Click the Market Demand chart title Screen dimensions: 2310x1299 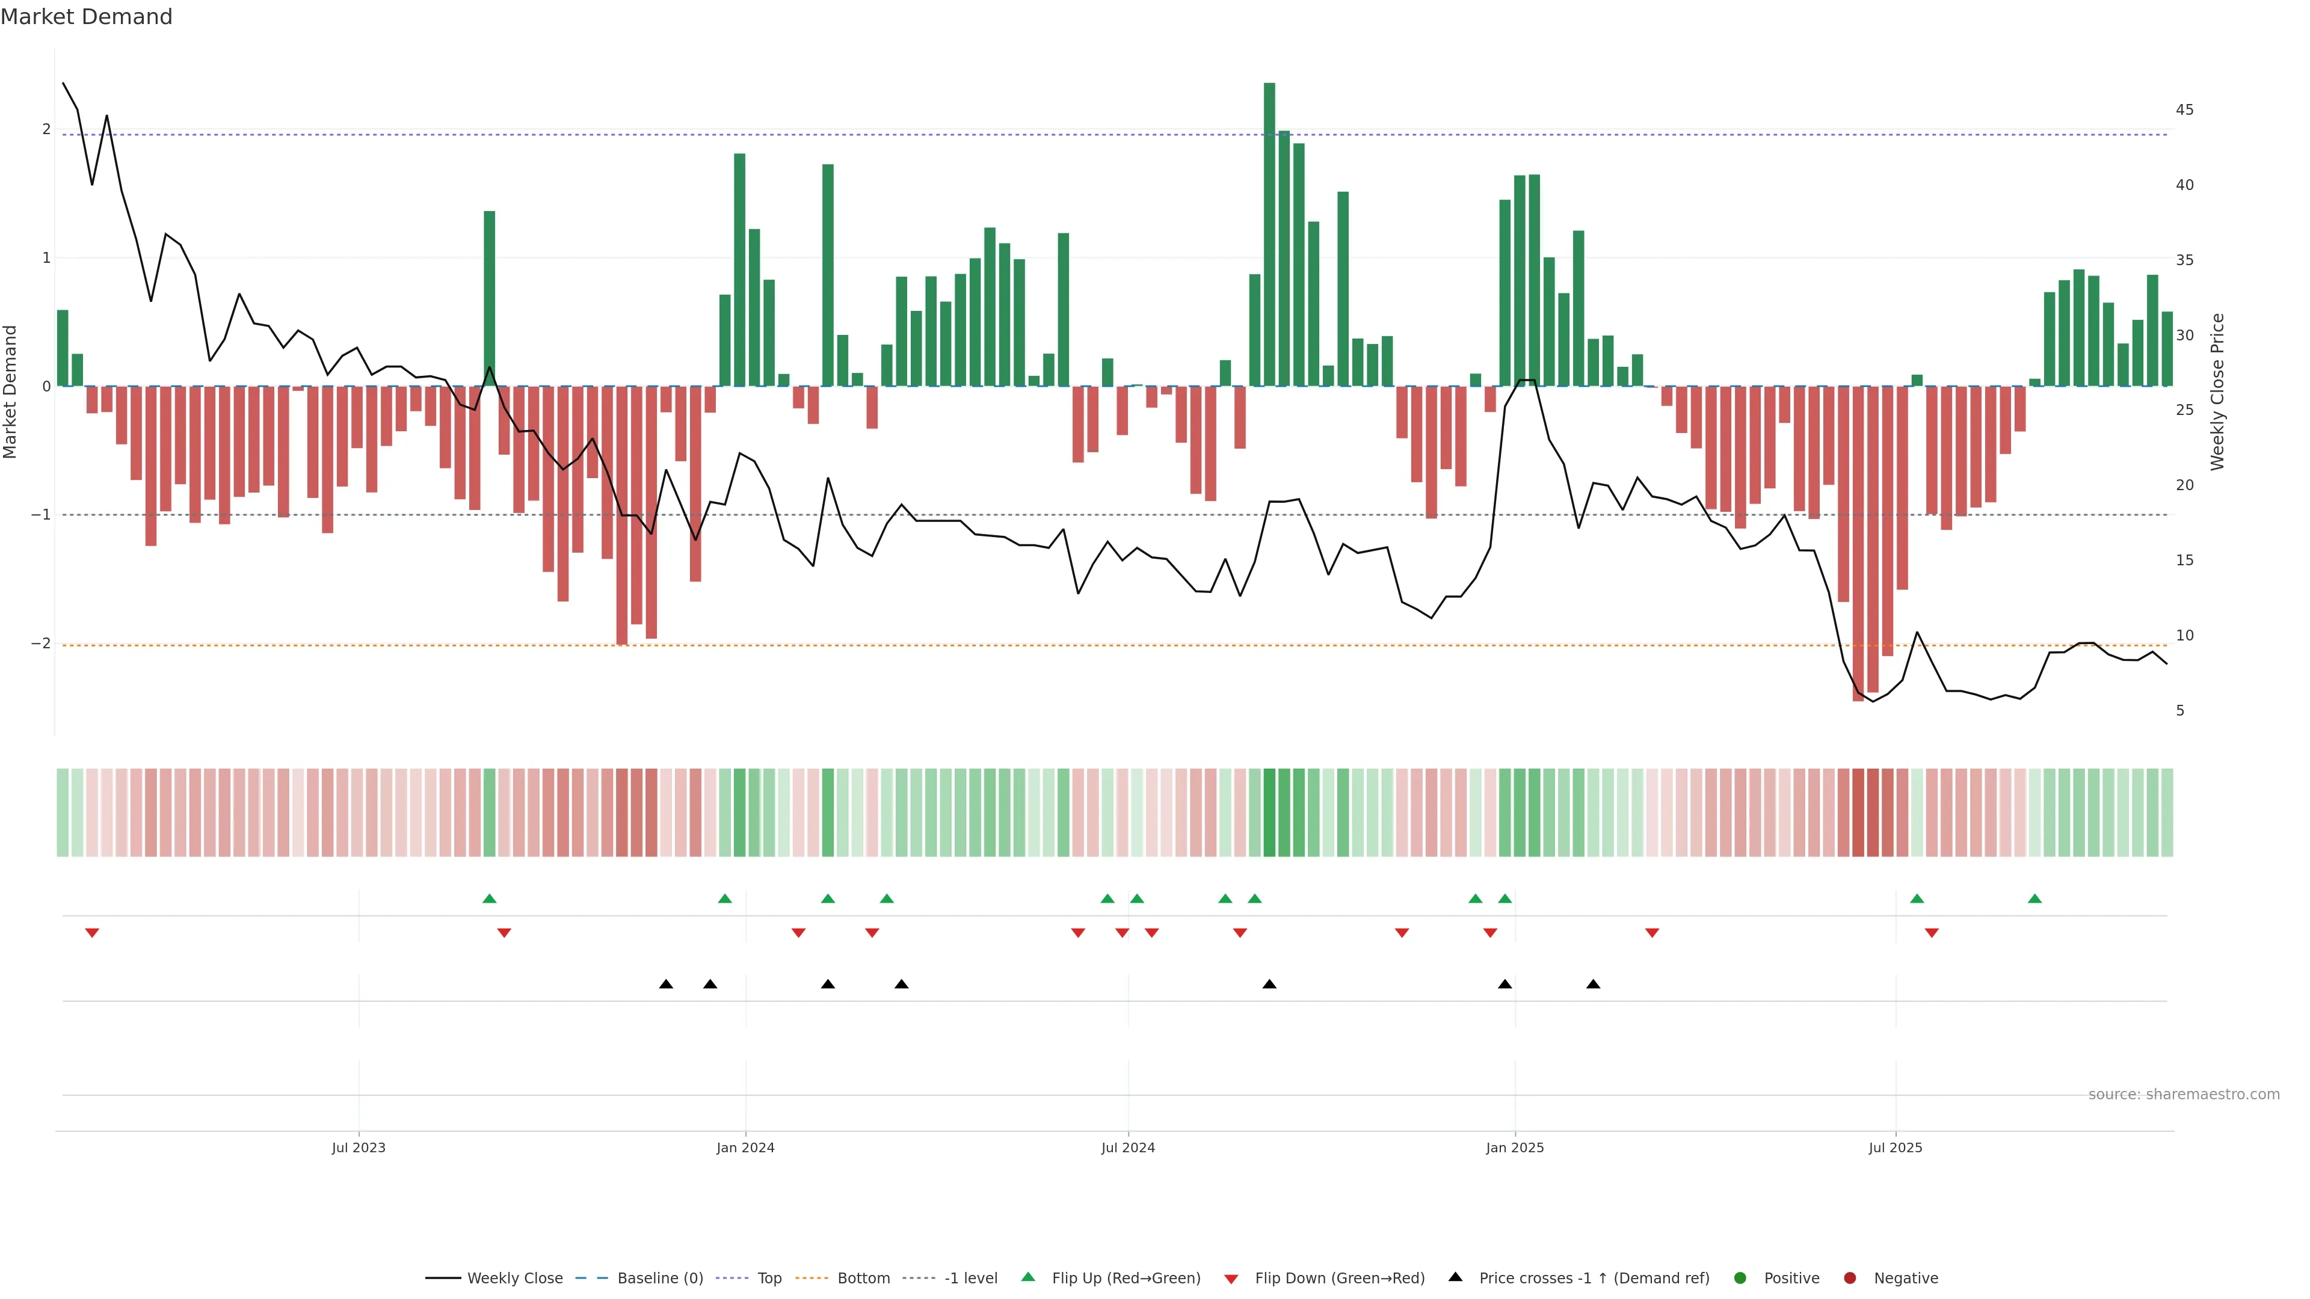[x=86, y=17]
